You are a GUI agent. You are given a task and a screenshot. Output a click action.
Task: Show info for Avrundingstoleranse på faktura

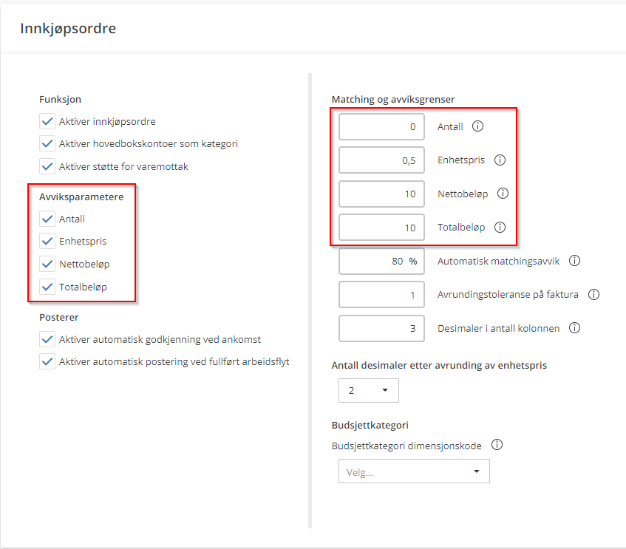coord(593,294)
